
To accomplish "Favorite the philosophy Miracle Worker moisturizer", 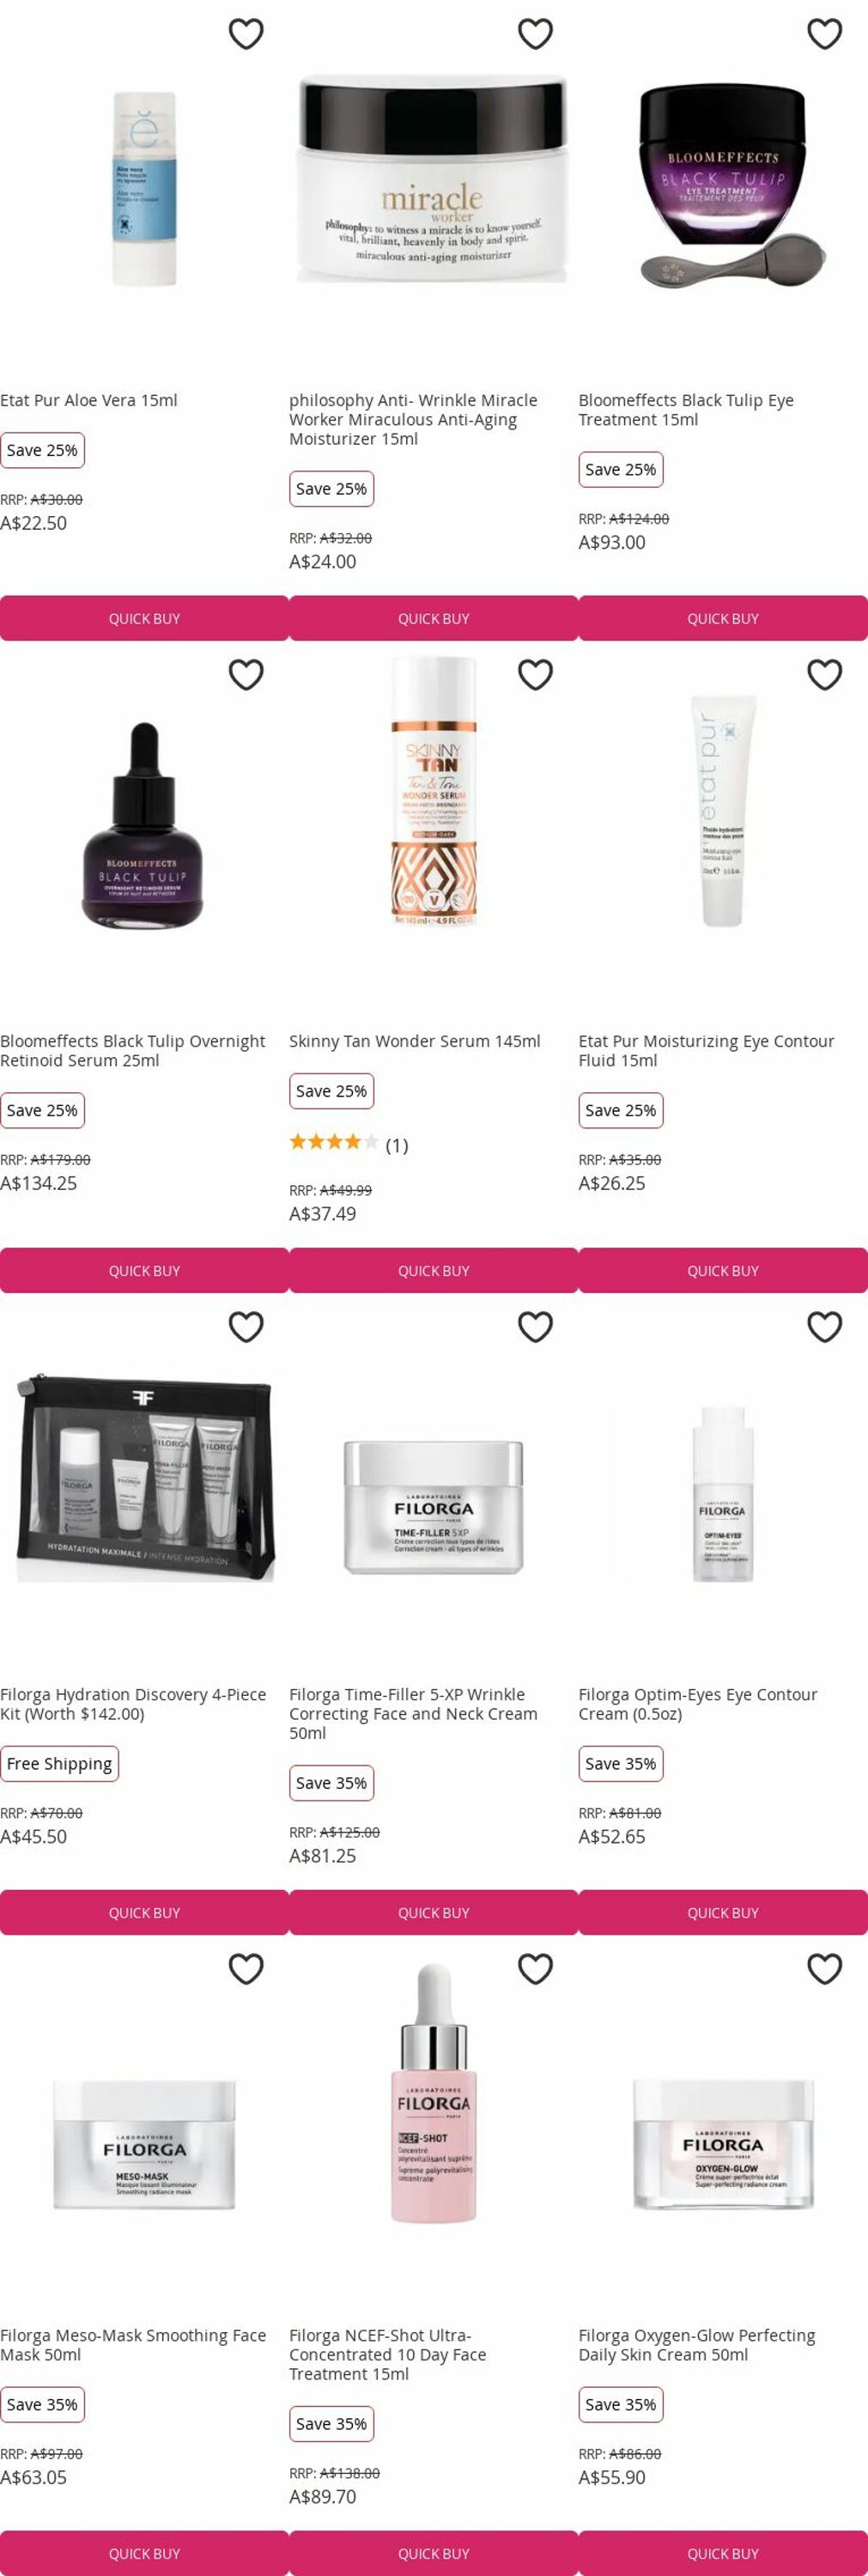I will click(535, 34).
